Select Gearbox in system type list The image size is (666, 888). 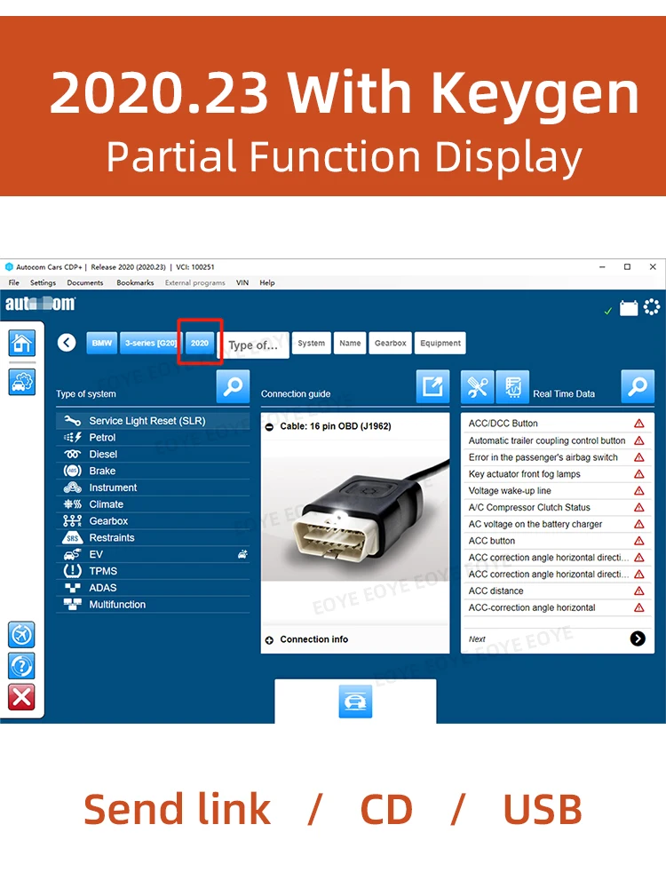tap(153, 521)
